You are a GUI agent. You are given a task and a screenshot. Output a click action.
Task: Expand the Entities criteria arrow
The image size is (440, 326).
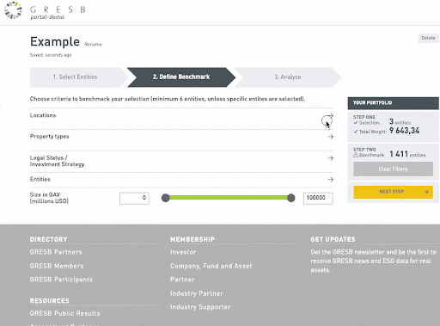(x=331, y=180)
